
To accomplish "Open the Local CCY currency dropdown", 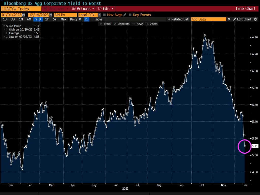I will coord(99,15).
